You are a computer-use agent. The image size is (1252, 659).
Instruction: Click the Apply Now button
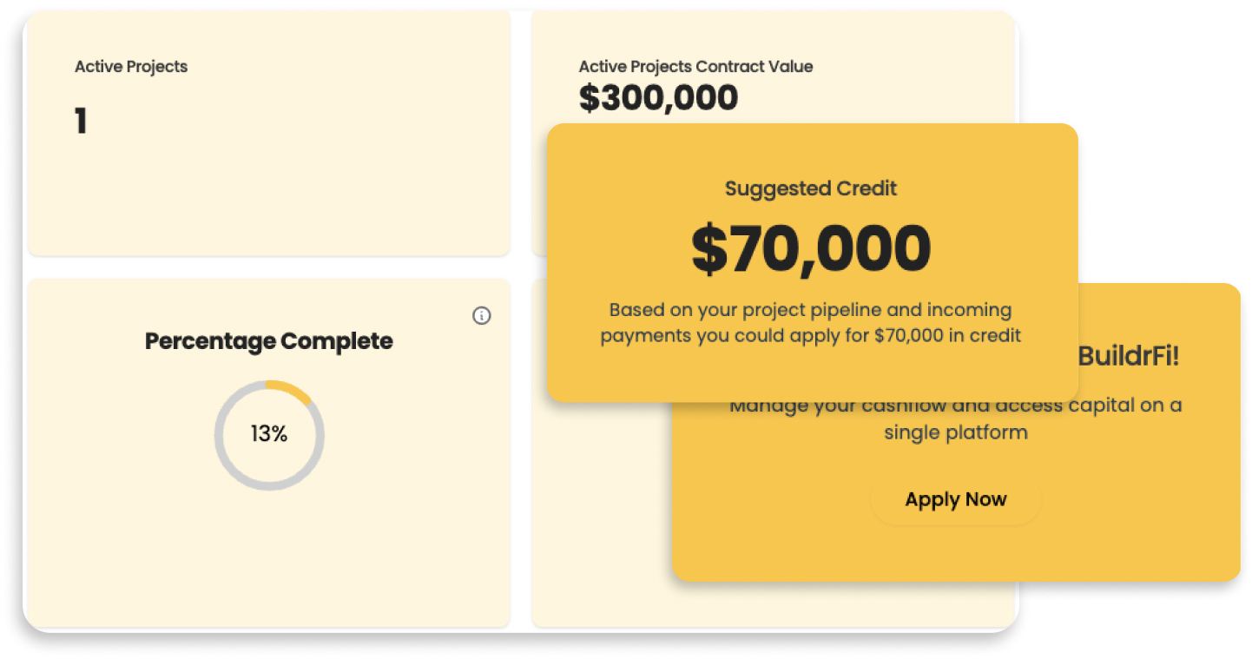coord(955,499)
